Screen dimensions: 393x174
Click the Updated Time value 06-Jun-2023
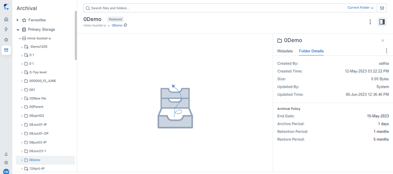pos(367,95)
